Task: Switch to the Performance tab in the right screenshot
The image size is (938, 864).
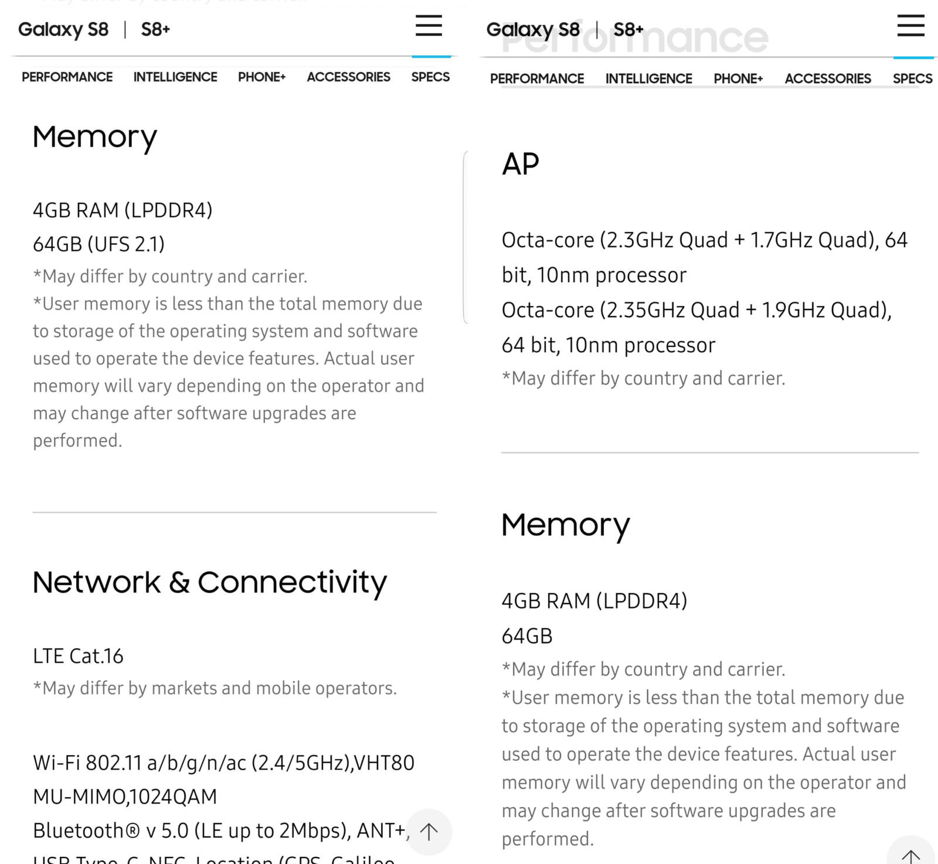Action: click(537, 79)
